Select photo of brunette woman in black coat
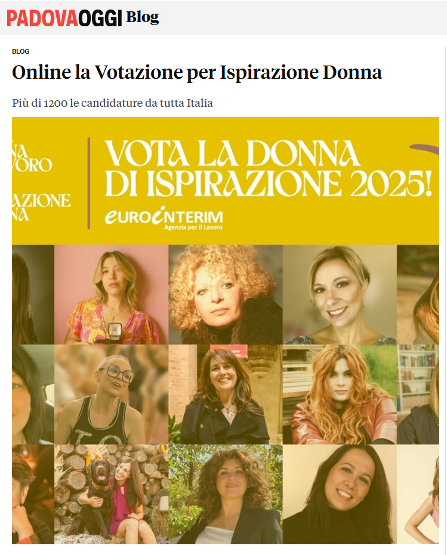447x555 pixels. (226, 394)
